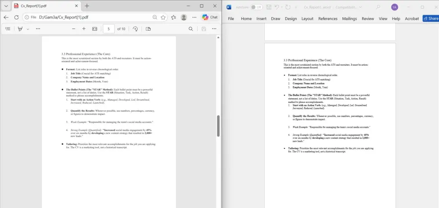Image resolution: width=439 pixels, height=208 pixels.
Task: Open the YA account avatar in Word
Action: click(x=395, y=7)
